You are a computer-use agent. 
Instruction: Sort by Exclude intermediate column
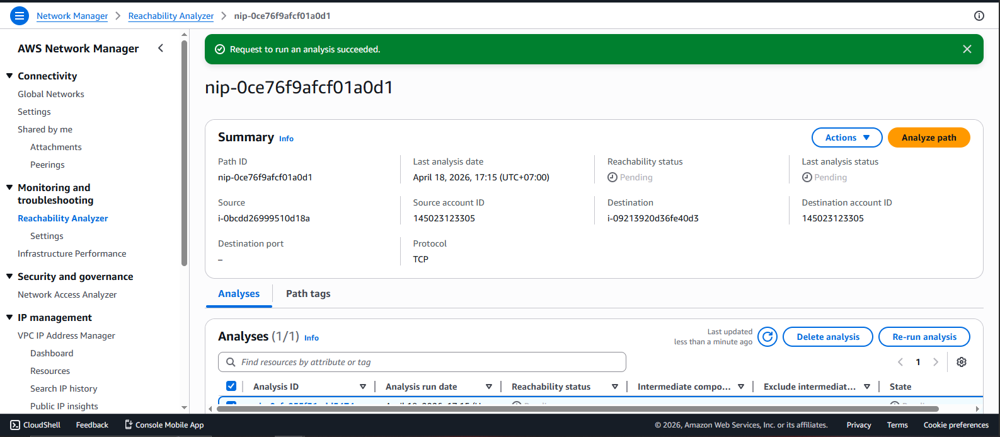[867, 387]
